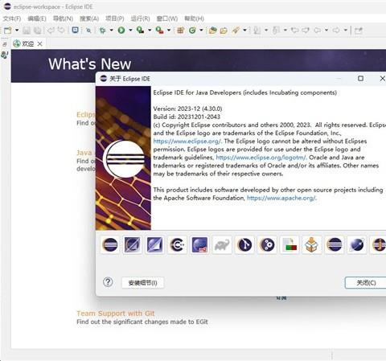
Task: Open the 运行(R) menu
Action: 140,18
